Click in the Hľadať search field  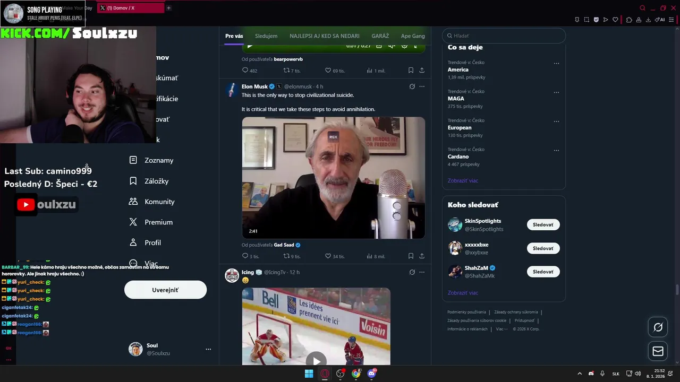(x=504, y=36)
